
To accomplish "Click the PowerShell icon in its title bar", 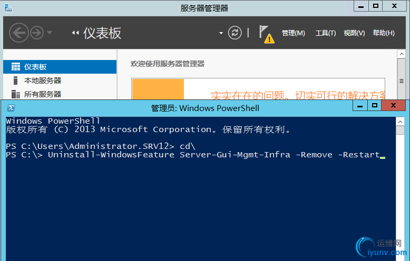I will pos(10,108).
